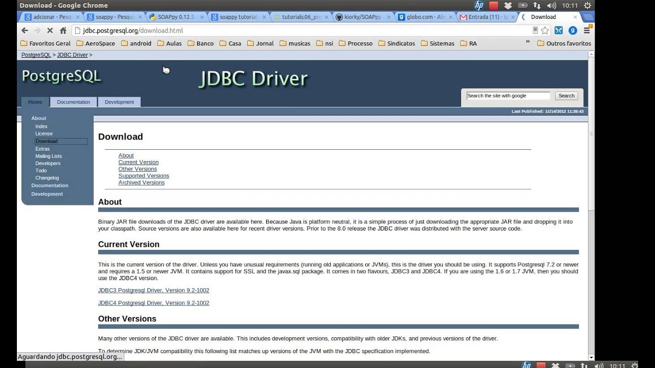Image resolution: width=655 pixels, height=368 pixels.
Task: Switch to the soappy tutorial tab
Action: 237,17
